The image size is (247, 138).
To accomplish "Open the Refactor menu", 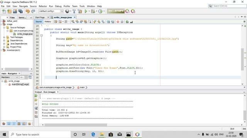I will click(43, 6).
